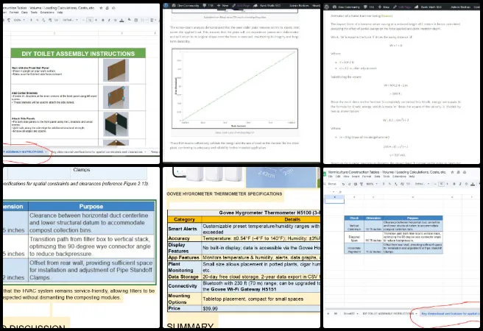Open the zoom dropdown in the DIY toilet spreadsheet
Screen dimensions: 483x331
pyautogui.click(x=19, y=20)
